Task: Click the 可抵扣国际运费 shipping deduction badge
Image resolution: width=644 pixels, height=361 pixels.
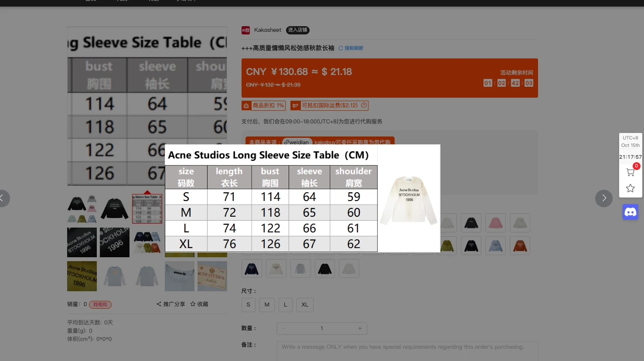Action: click(329, 106)
